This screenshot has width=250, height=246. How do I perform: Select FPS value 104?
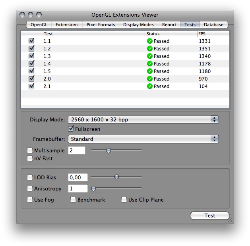coord(203,86)
